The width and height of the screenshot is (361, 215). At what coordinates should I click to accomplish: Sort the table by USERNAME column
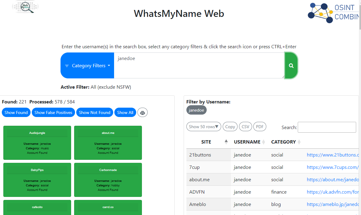click(249, 142)
